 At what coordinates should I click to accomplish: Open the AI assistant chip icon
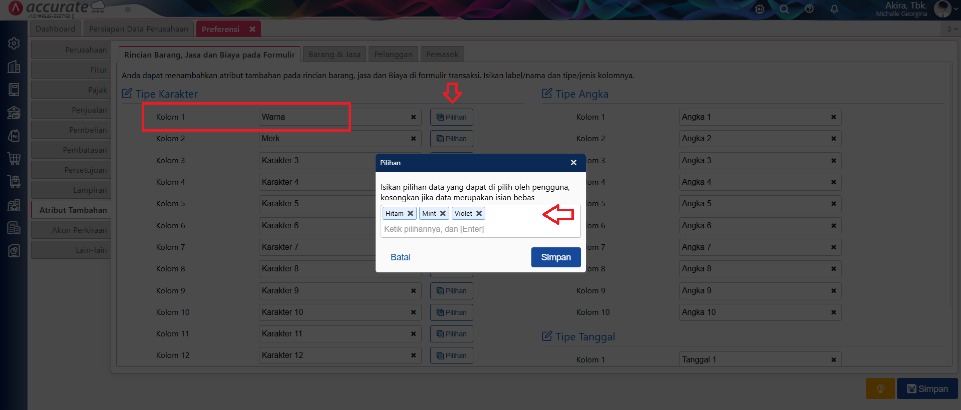[760, 9]
